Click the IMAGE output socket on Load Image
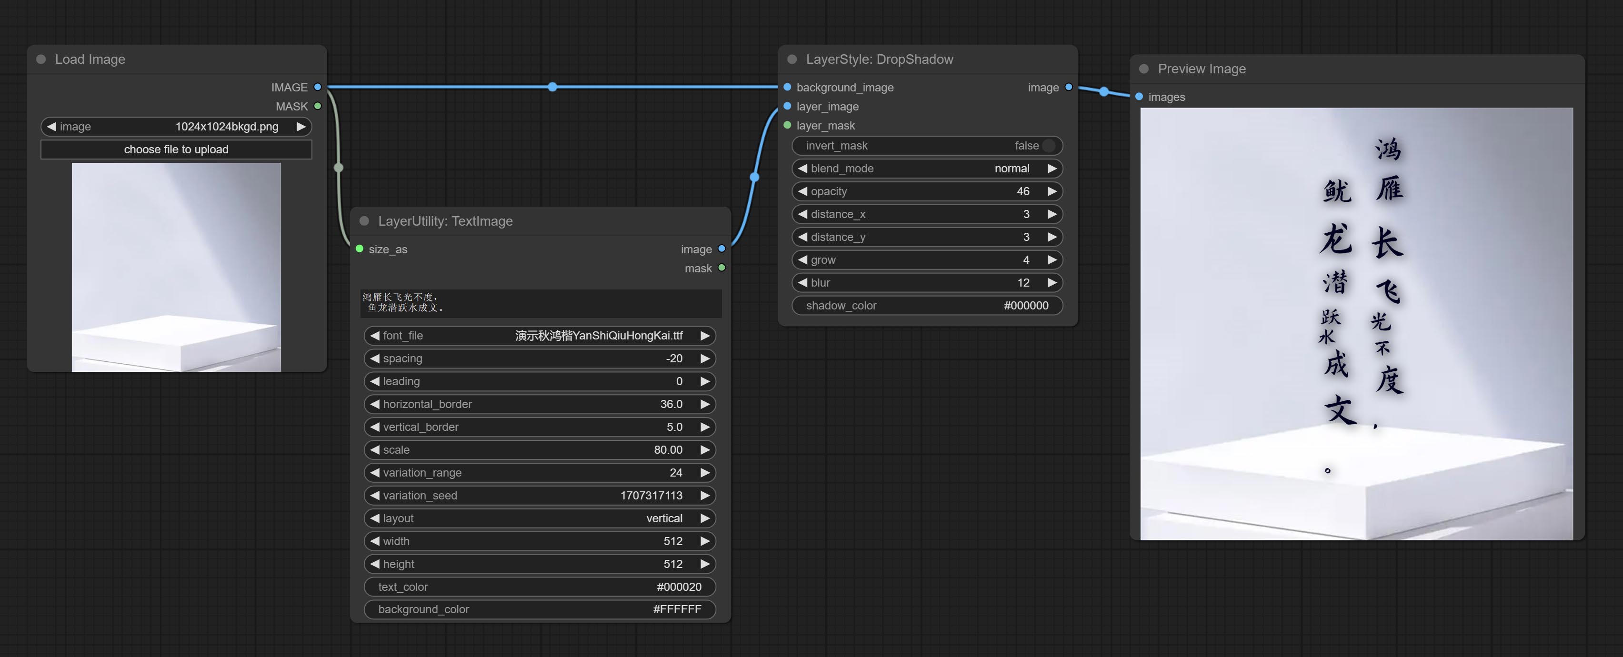 pyautogui.click(x=318, y=87)
